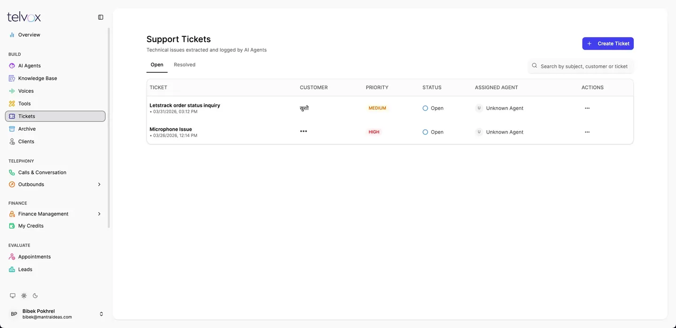Image resolution: width=676 pixels, height=328 pixels.
Task: Open the Voices page
Action: point(55,91)
